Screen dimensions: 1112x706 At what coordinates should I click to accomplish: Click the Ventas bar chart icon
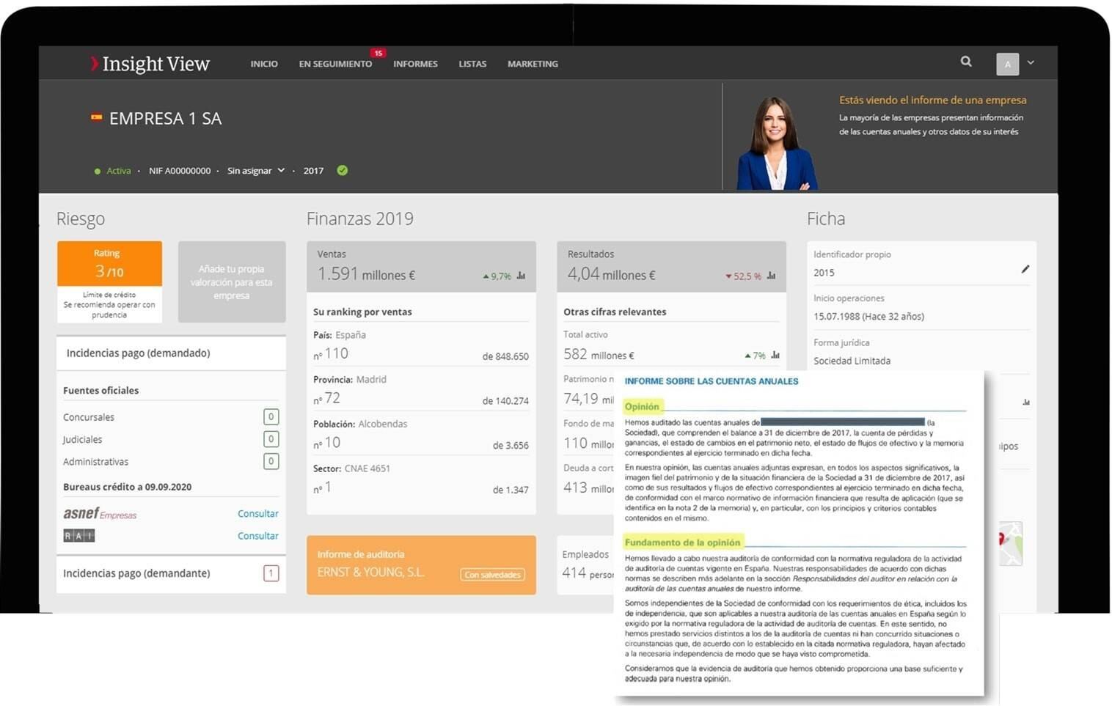[x=521, y=276]
